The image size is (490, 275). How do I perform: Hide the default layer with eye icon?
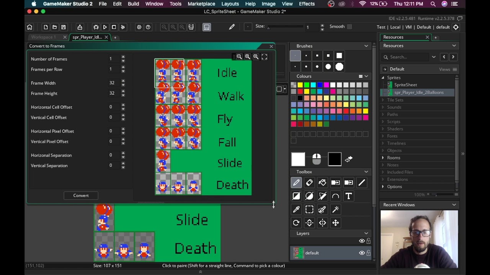click(362, 253)
